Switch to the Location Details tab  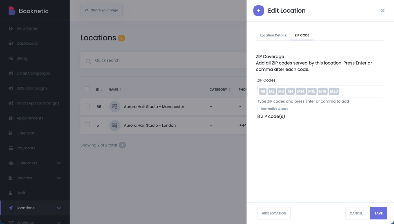[273, 35]
